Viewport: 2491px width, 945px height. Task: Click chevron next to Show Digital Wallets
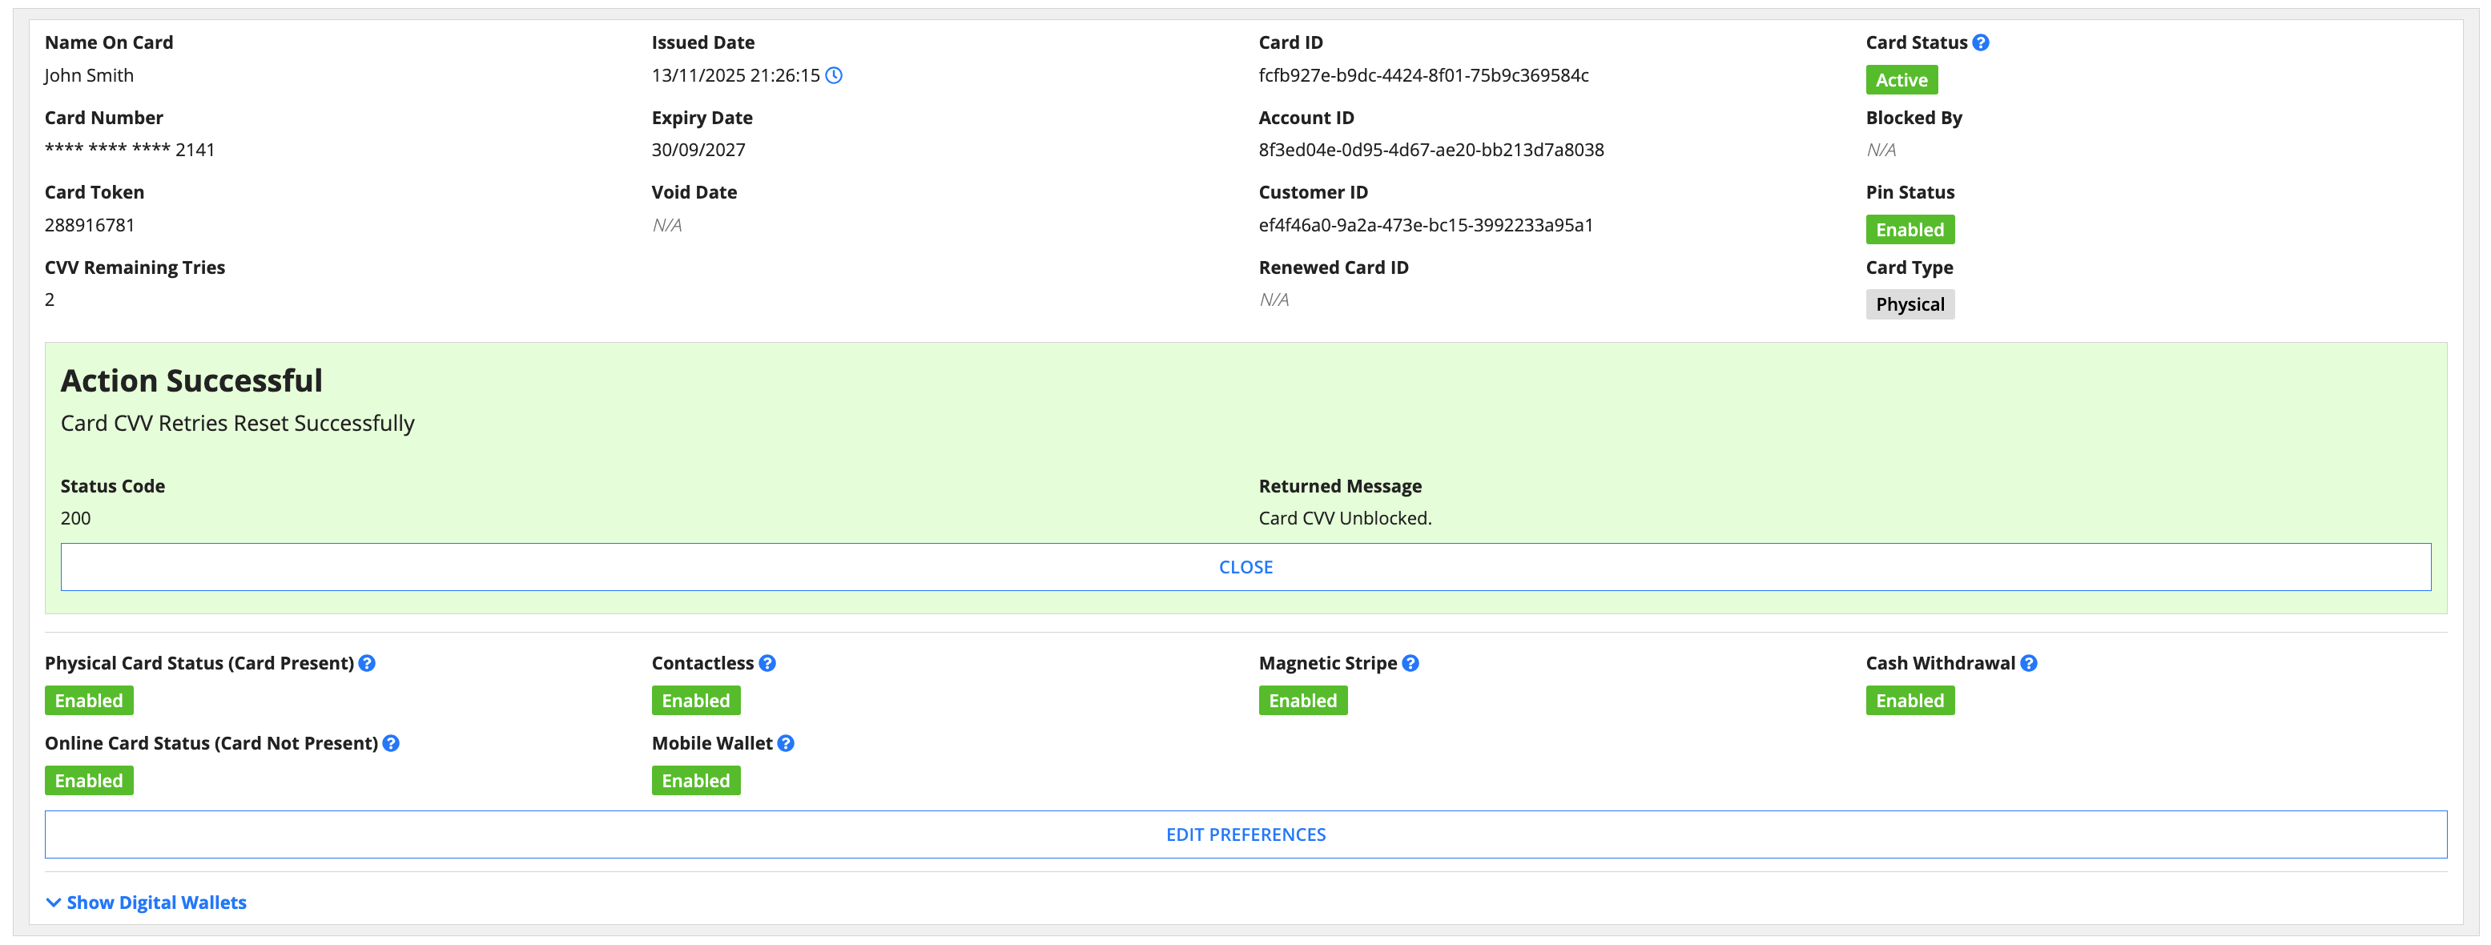(53, 903)
